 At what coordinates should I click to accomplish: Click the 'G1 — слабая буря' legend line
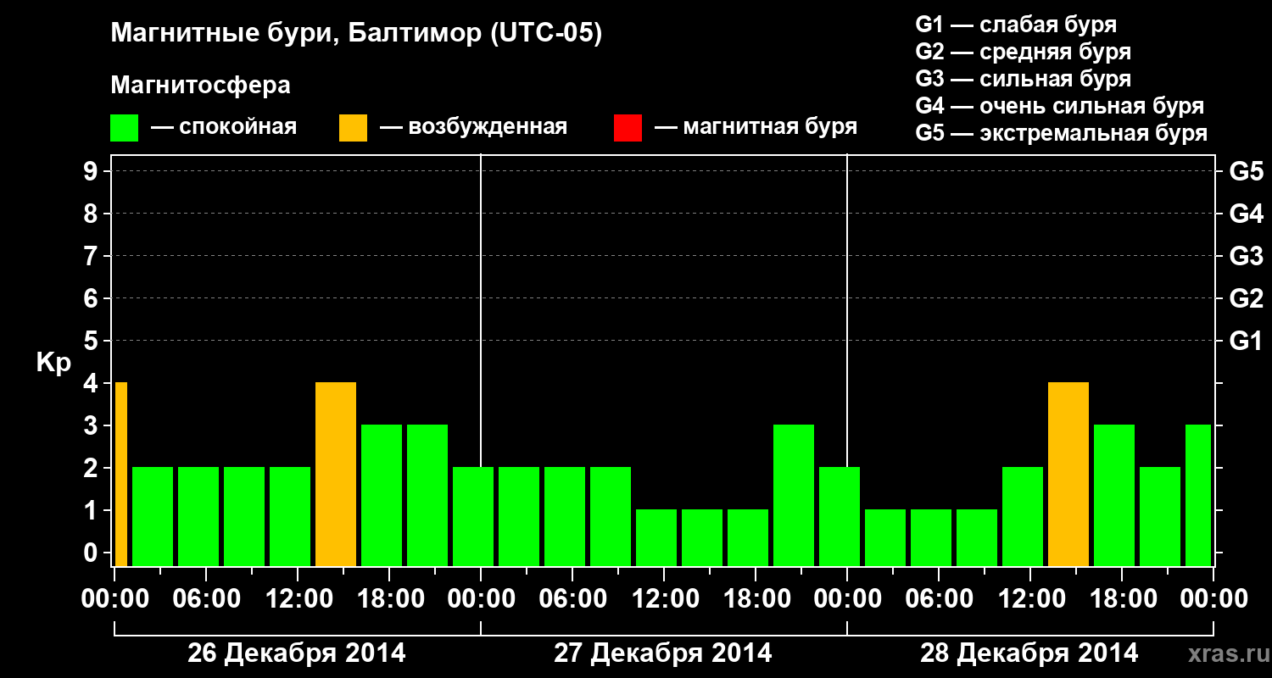coord(1016,25)
